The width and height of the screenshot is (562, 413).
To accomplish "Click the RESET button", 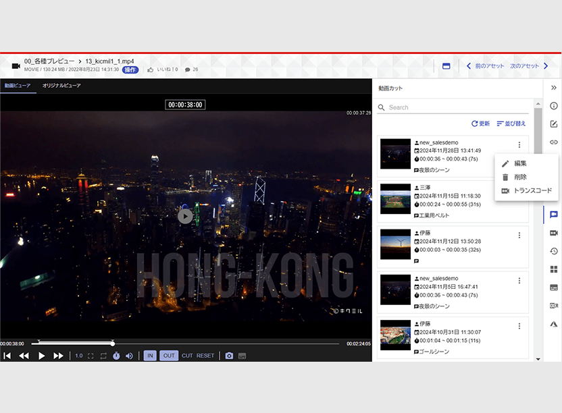I will point(205,356).
